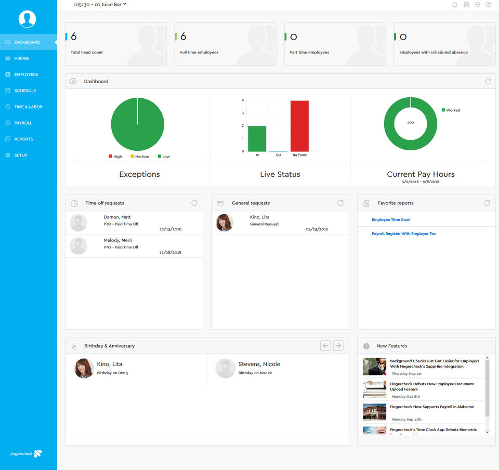The image size is (499, 470).
Task: Click New Features scrollbar down arrow
Action: click(487, 432)
